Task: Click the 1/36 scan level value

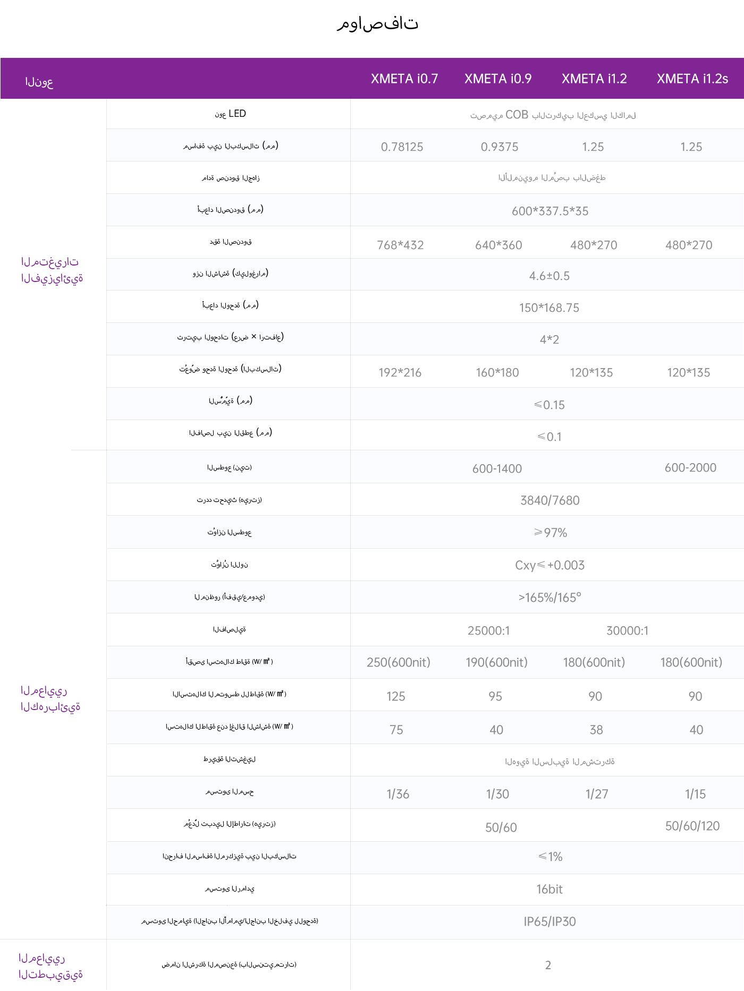Action: (398, 794)
